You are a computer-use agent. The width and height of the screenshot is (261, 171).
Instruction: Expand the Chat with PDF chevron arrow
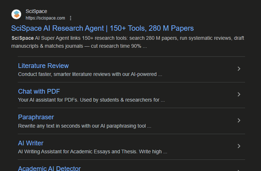[239, 94]
